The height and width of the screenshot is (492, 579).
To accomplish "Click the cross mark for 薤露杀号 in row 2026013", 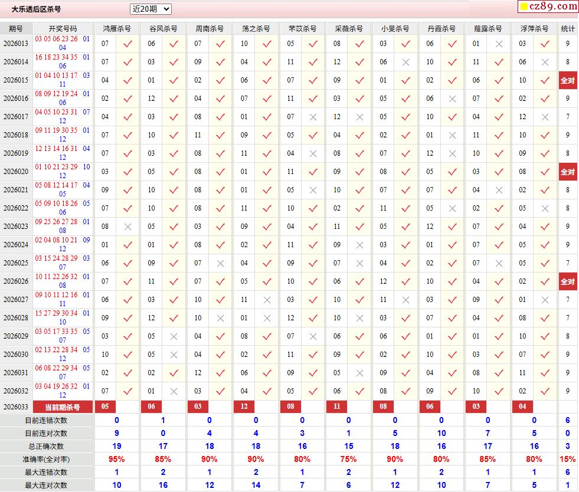I will point(499,44).
